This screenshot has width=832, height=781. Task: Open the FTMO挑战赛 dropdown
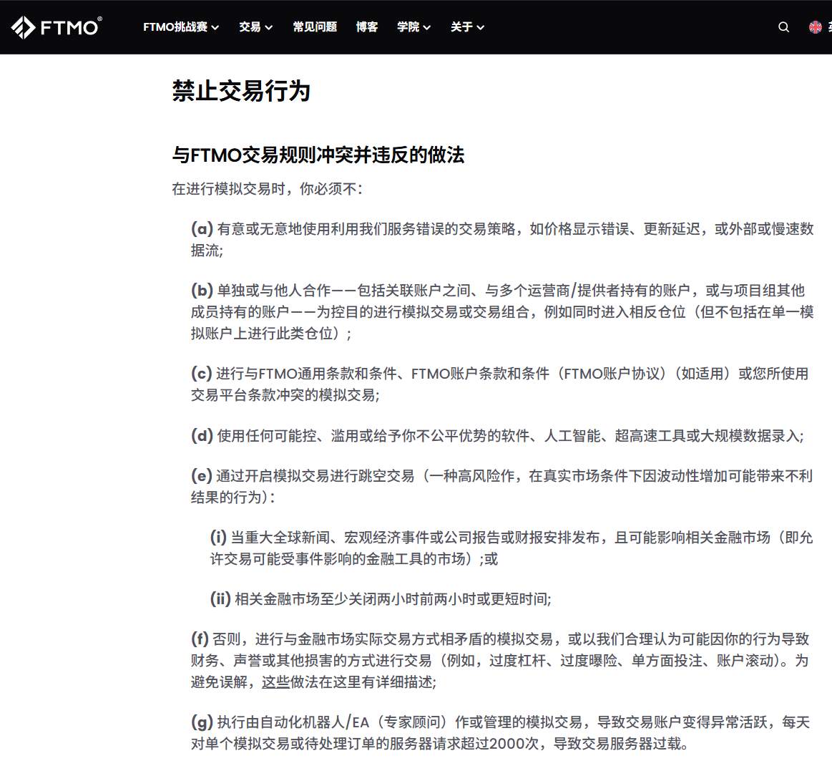tap(175, 27)
